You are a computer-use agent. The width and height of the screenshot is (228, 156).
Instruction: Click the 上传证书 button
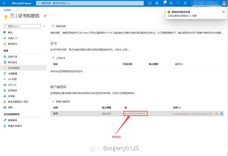[59, 58]
